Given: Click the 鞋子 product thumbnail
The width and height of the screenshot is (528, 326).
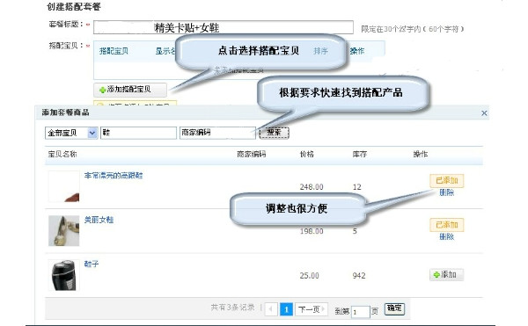Looking at the screenshot, I should coord(63,275).
